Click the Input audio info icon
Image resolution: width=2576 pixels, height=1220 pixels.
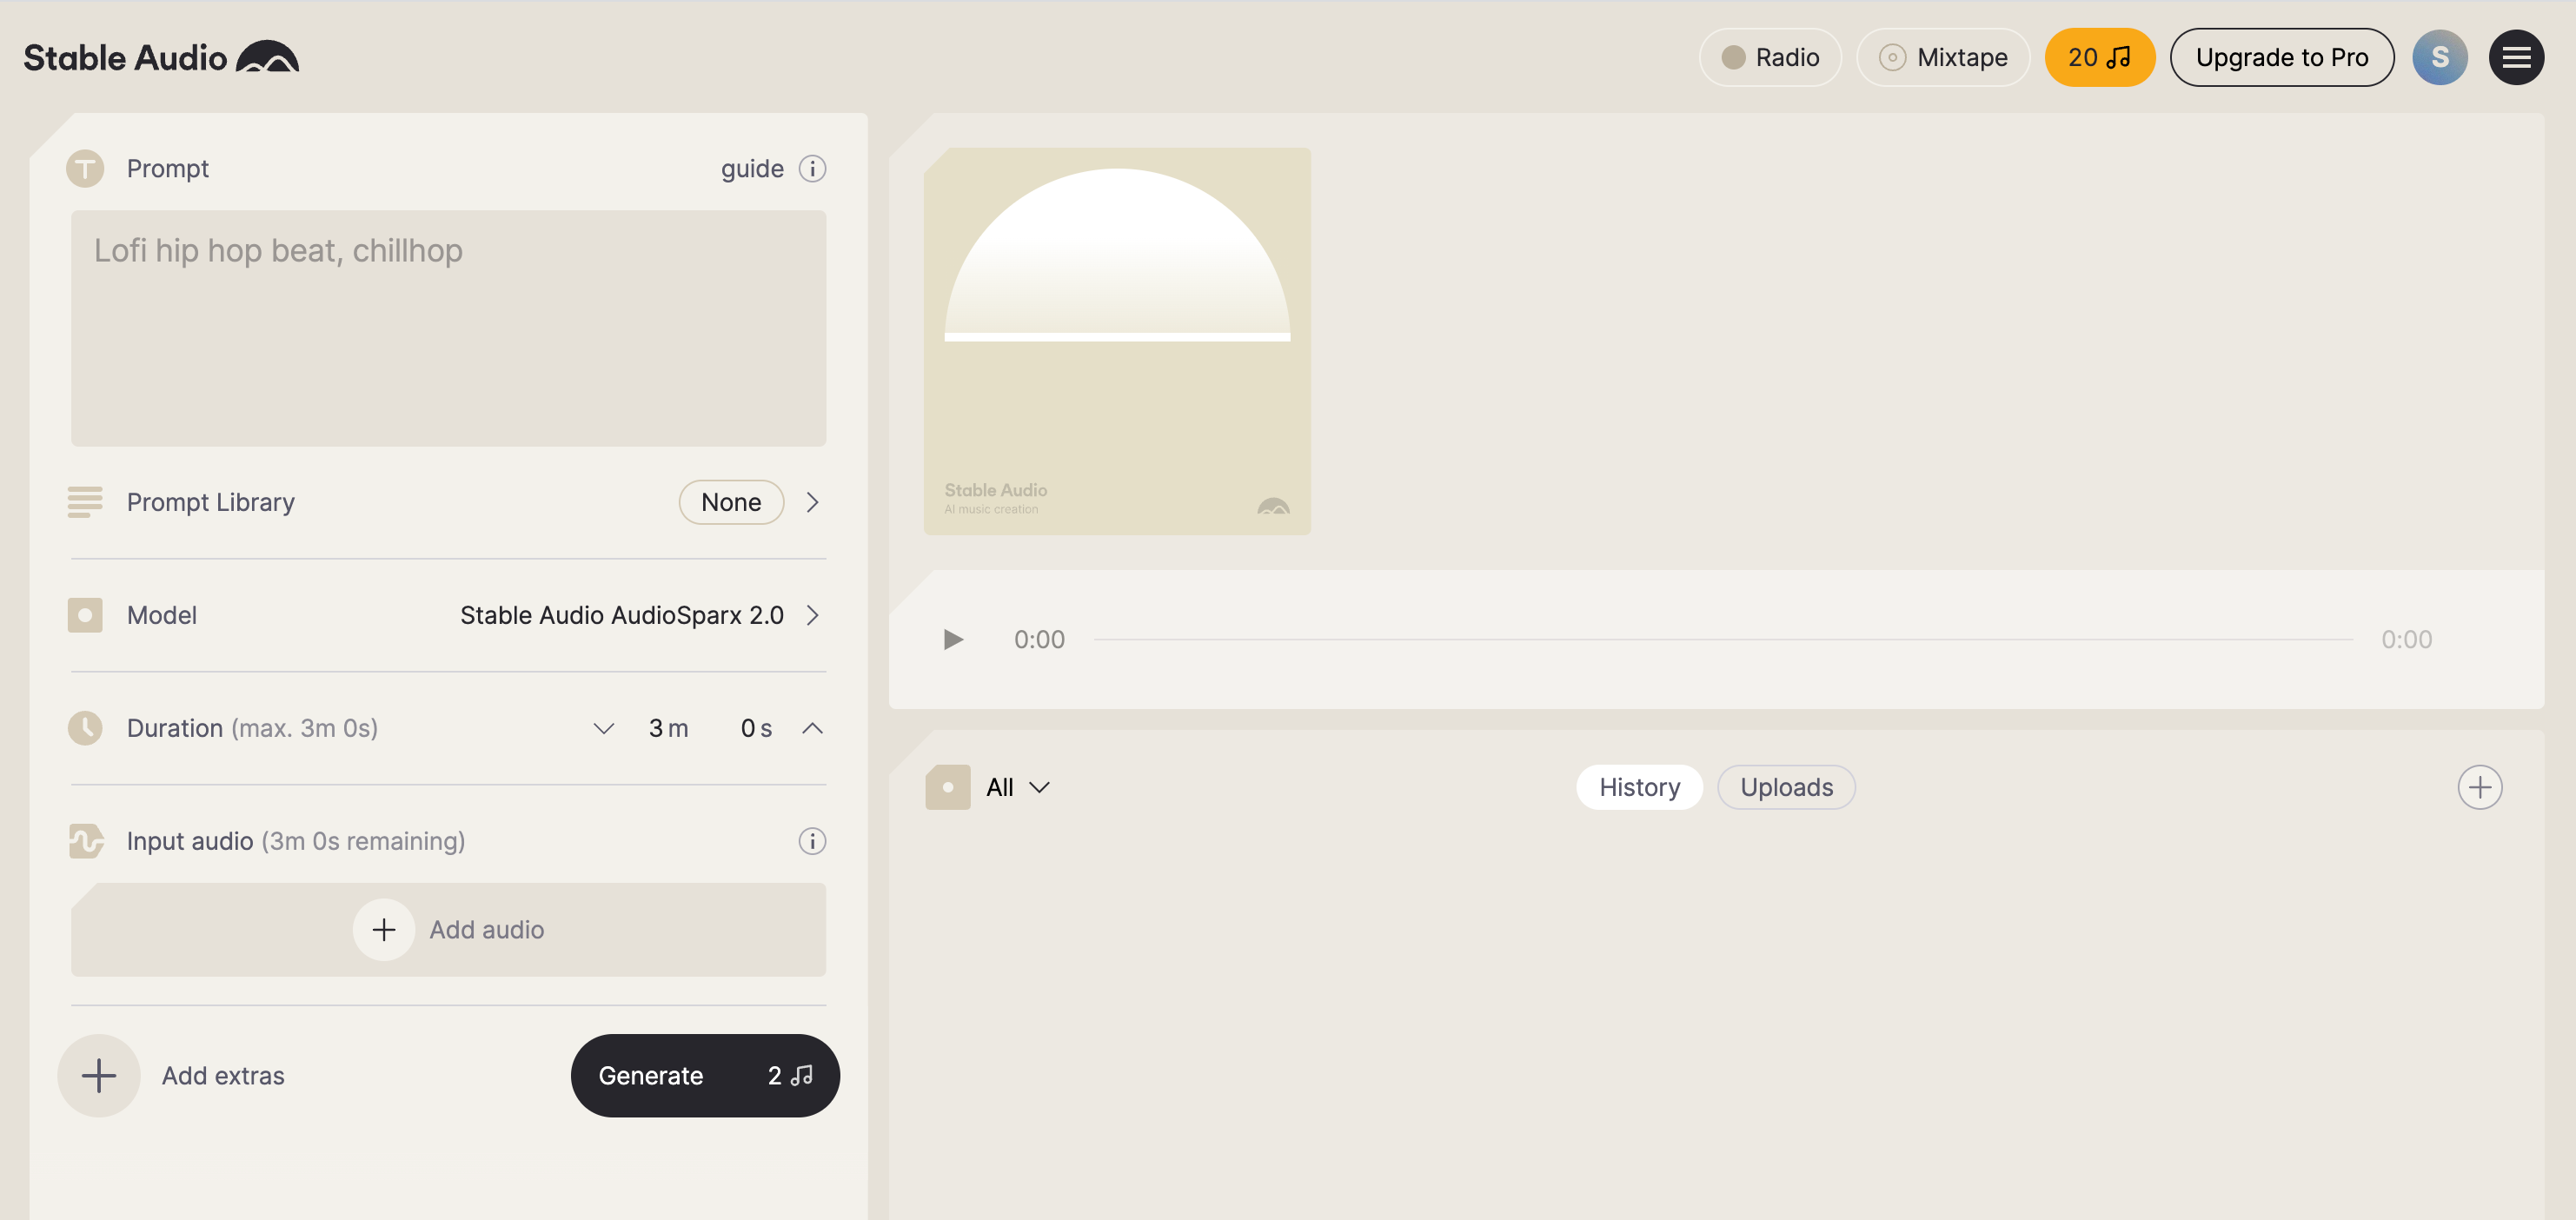812,841
